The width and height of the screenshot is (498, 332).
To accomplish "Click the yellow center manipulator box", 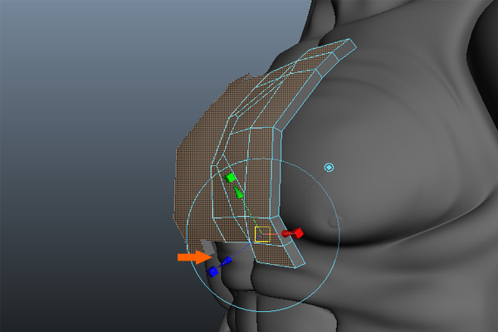I will [x=262, y=234].
